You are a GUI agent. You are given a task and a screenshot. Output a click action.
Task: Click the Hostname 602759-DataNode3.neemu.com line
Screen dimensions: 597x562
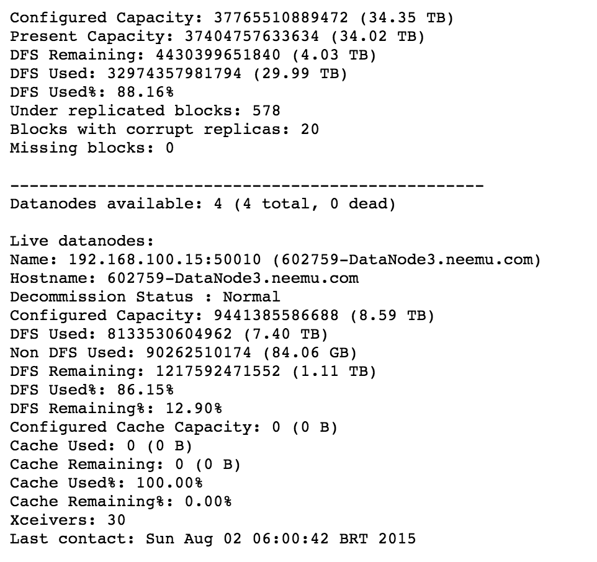pos(184,279)
